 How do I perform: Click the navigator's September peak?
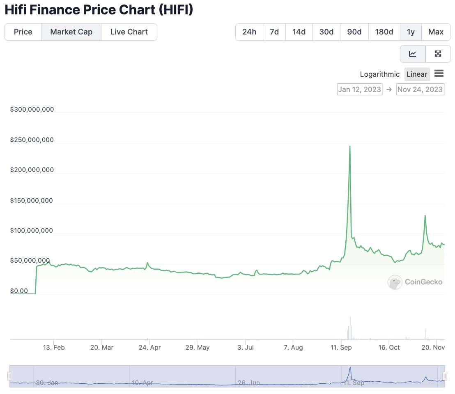pyautogui.click(x=350, y=368)
